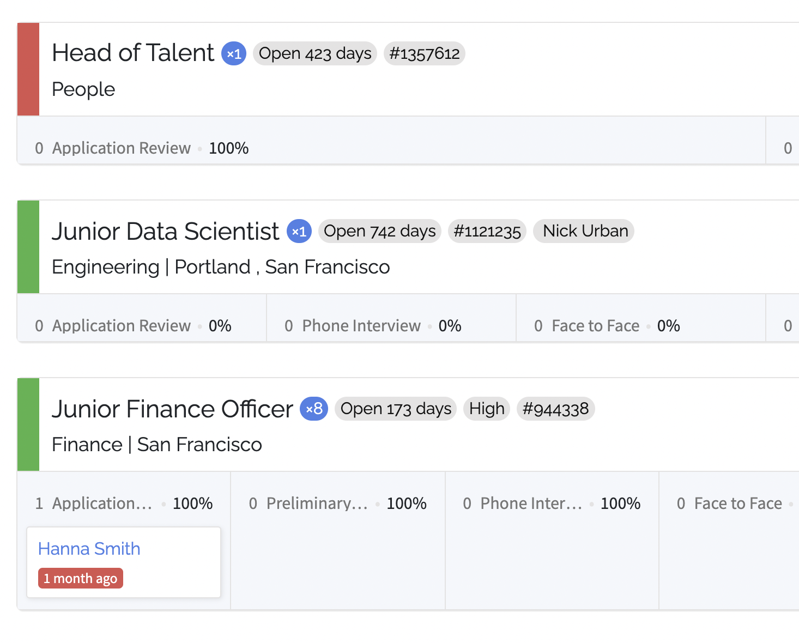Click the red status bar on Head of Talent card
The width and height of the screenshot is (799, 643).
28,69
